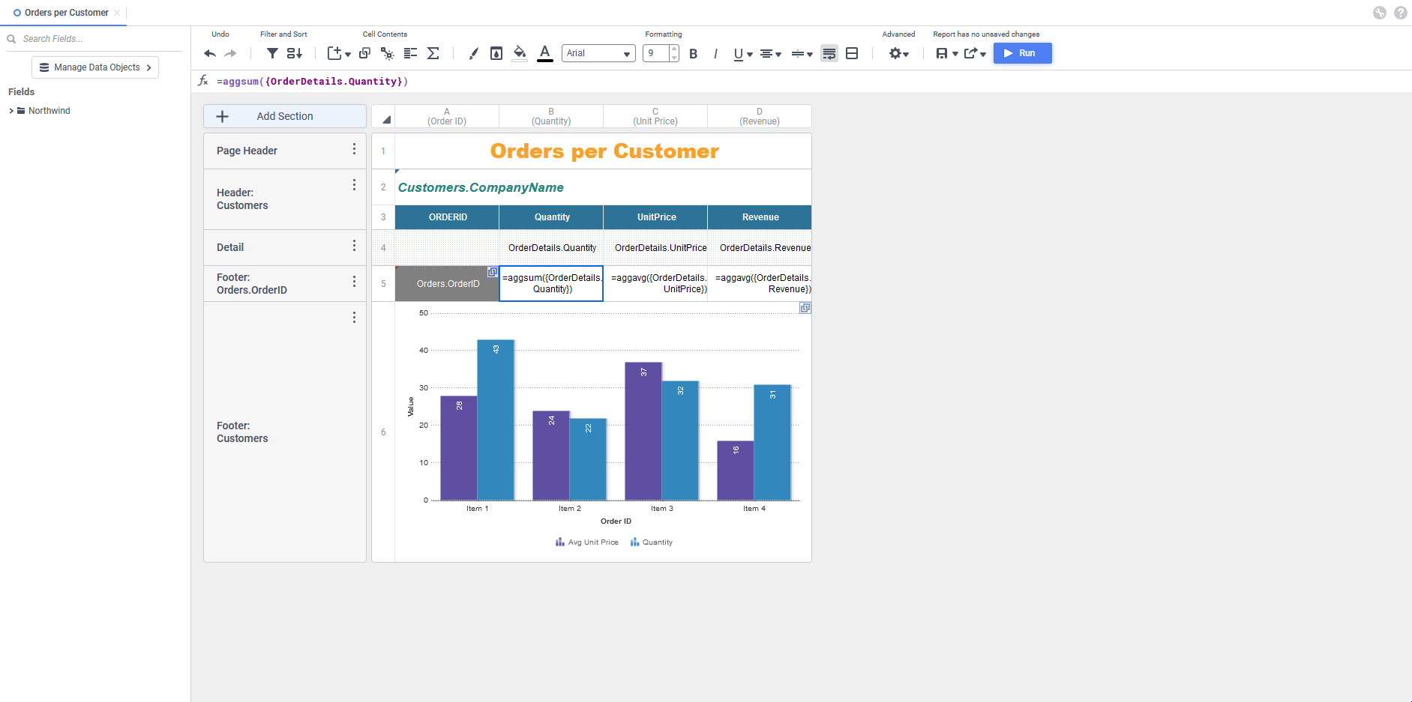Click the chart linked-cell icon
Viewport: 1412px width, 702px height.
coord(805,308)
